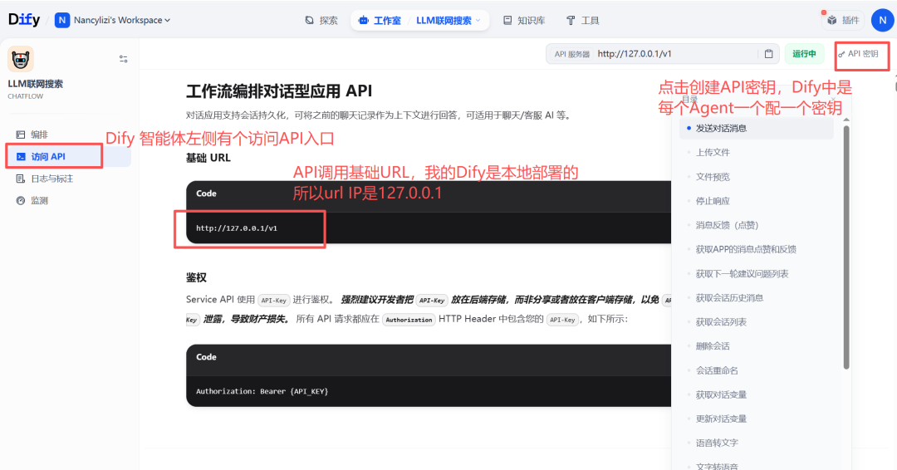Click the Dify logo
This screenshot has width=897, height=470.
click(x=24, y=20)
